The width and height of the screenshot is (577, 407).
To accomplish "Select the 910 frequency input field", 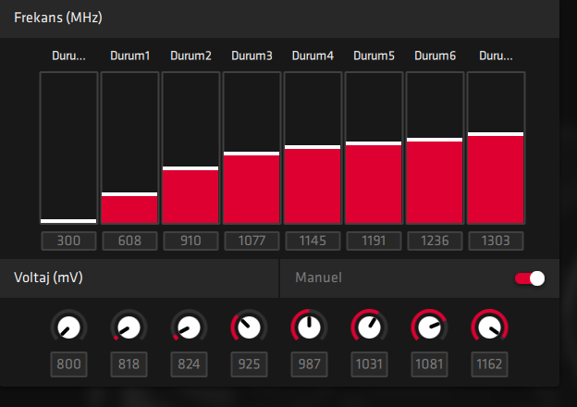I will (191, 240).
